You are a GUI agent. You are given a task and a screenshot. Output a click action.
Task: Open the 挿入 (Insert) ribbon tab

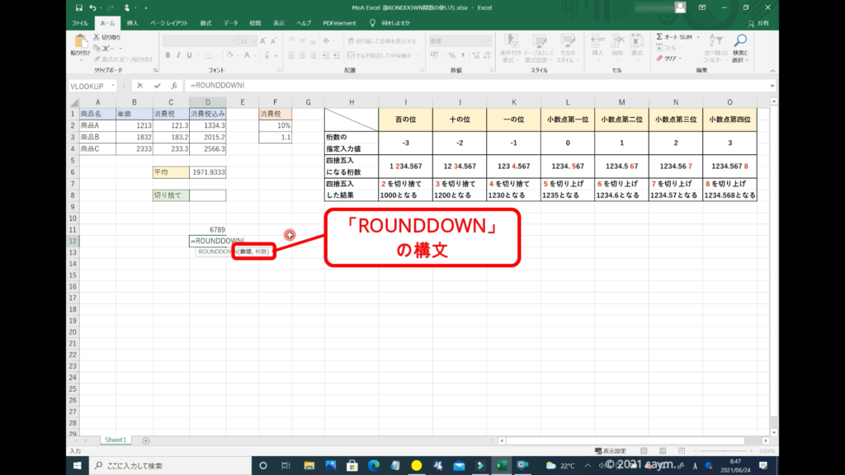(x=132, y=22)
